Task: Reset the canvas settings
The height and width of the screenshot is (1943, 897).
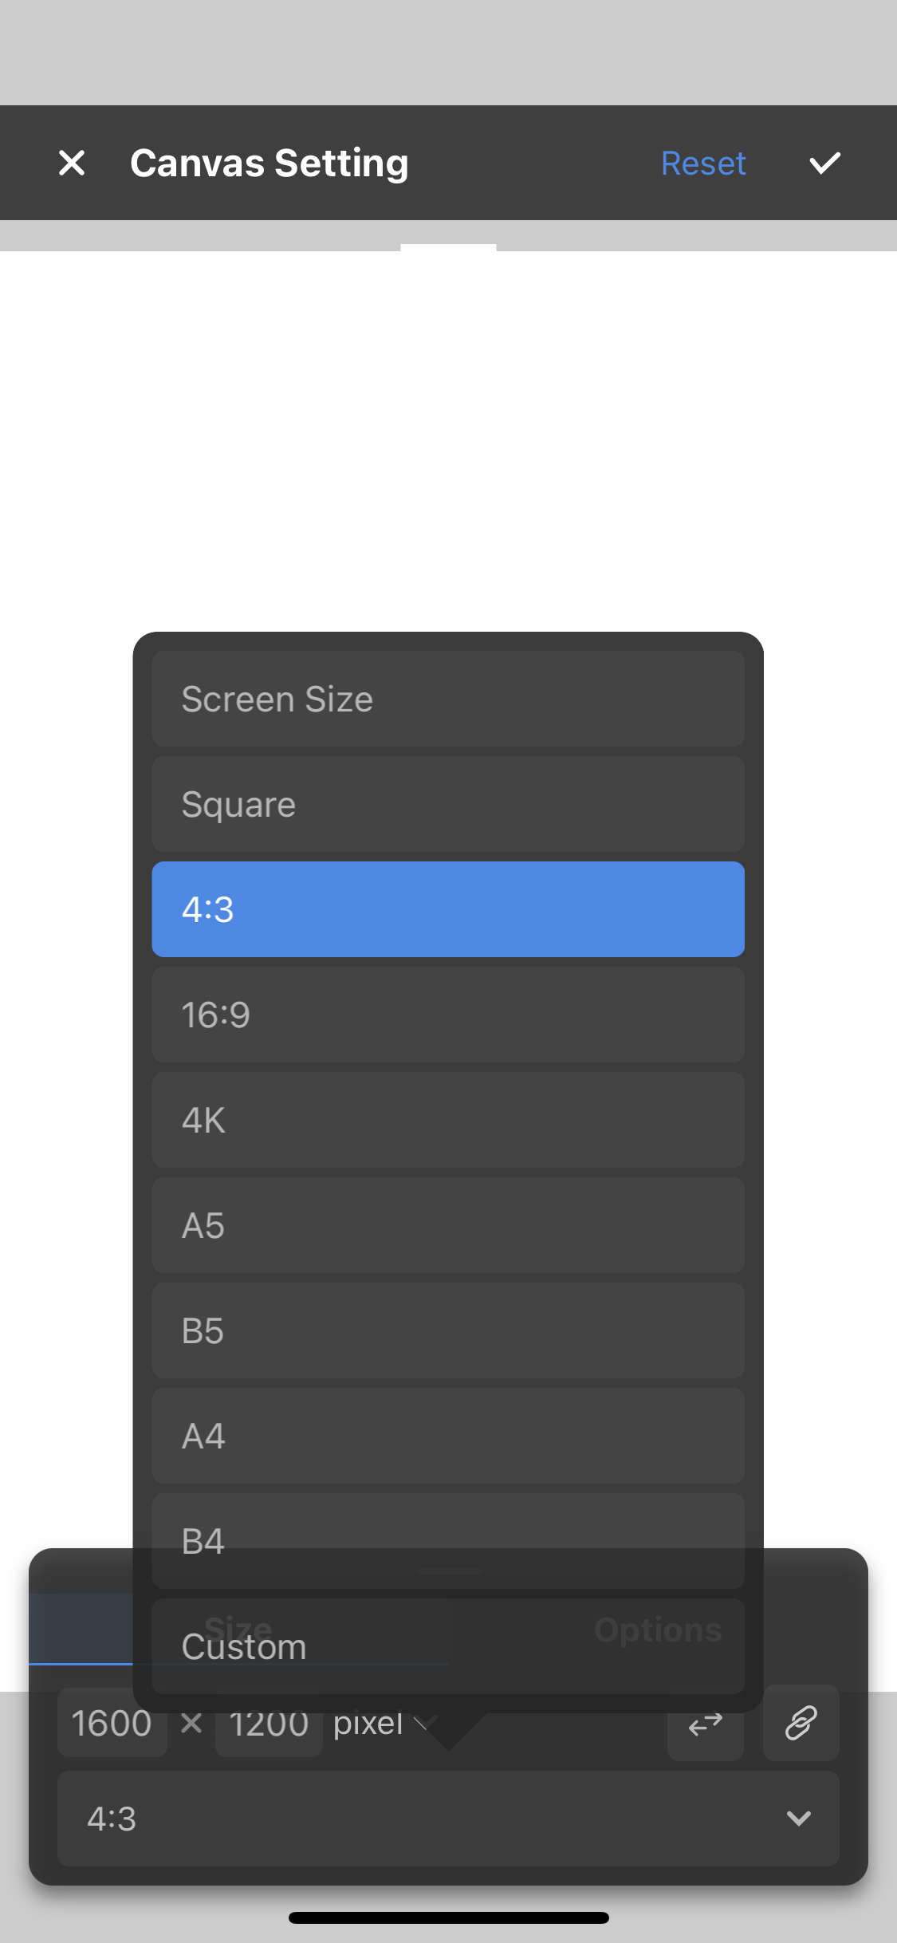Action: 703,164
